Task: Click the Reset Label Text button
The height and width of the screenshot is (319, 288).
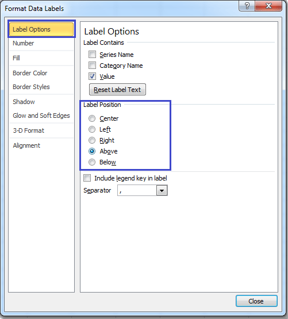Action: 117,90
